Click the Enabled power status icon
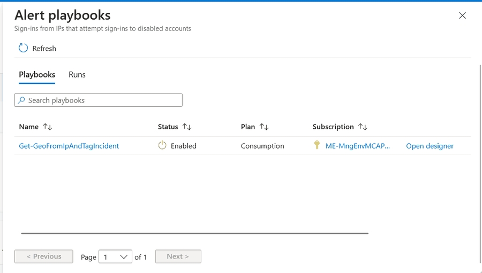This screenshot has height=273, width=482. pos(162,145)
